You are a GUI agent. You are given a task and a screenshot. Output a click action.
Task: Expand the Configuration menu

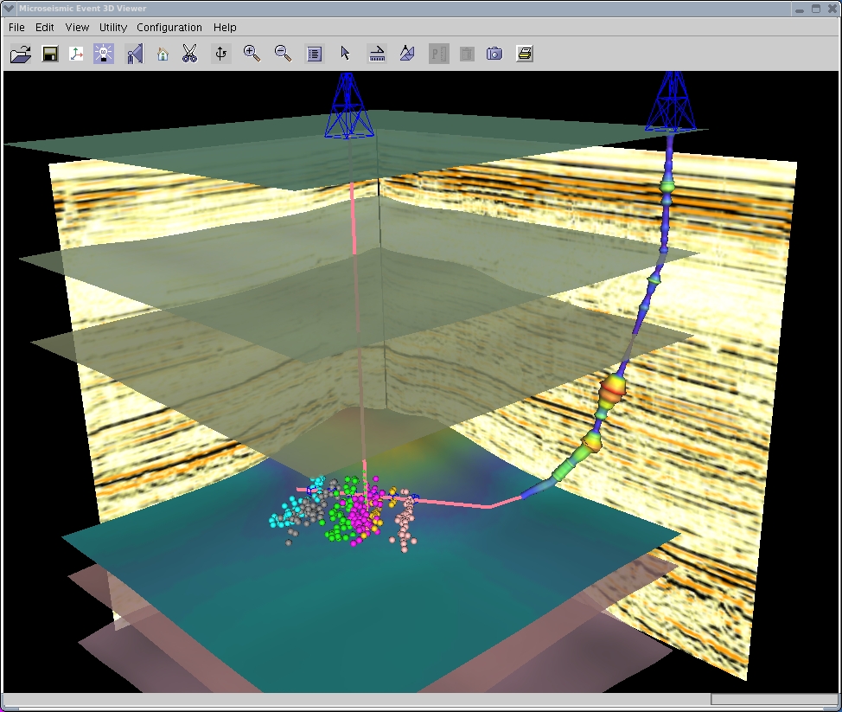(x=169, y=28)
